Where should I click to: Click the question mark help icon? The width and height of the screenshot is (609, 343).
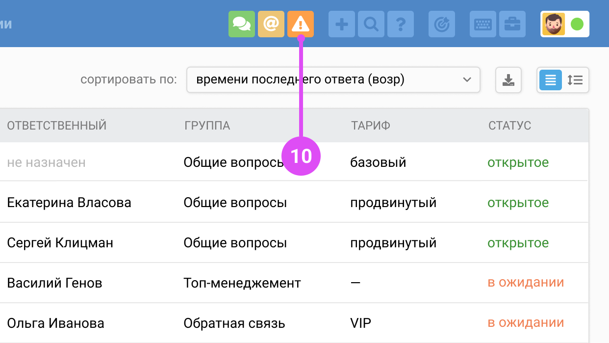pos(400,24)
